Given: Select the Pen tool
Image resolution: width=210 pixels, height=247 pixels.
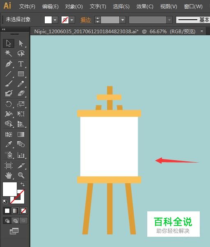Looking at the screenshot, I should pyautogui.click(x=9, y=64).
